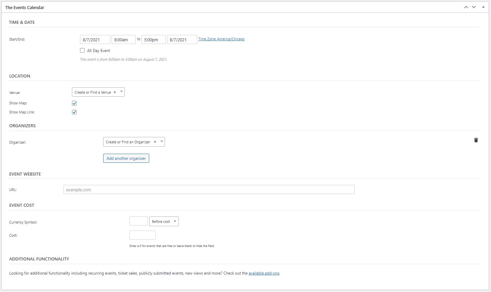Click the URL: label

(13, 190)
